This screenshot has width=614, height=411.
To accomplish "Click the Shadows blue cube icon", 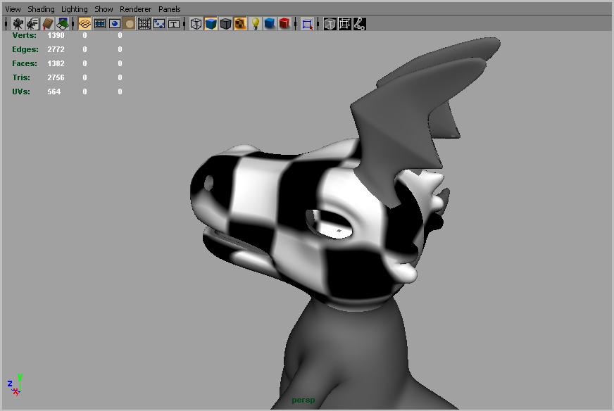I will coord(270,24).
